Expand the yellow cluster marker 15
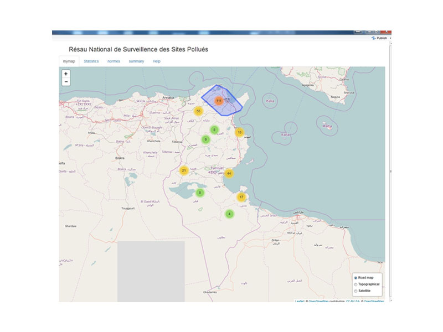Image resolution: width=443 pixels, height=332 pixels. [239, 132]
